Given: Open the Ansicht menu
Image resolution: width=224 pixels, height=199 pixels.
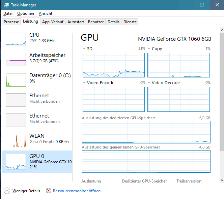Looking at the screenshot, I should coord(46,13).
